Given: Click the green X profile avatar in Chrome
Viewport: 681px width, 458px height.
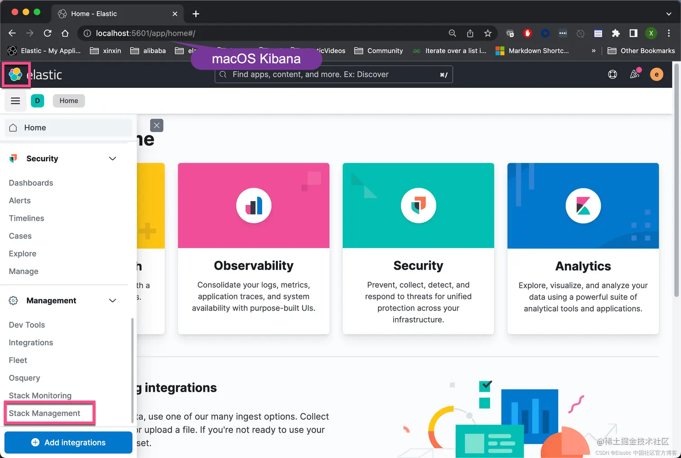Looking at the screenshot, I should click(651, 33).
